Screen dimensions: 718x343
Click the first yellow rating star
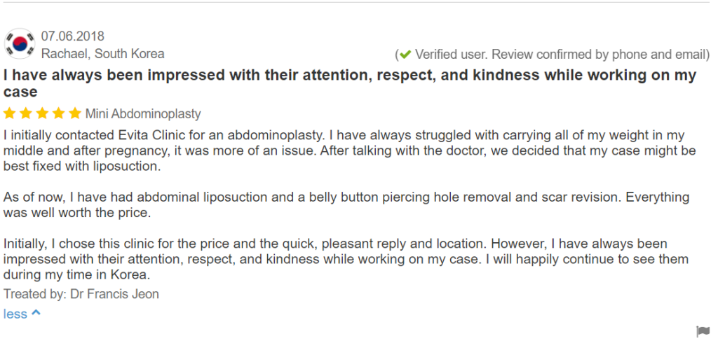point(9,113)
